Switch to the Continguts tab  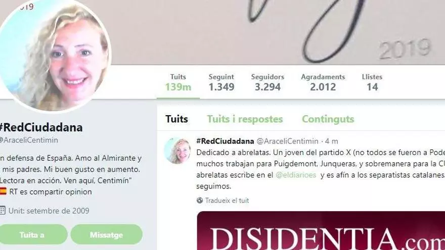click(328, 119)
